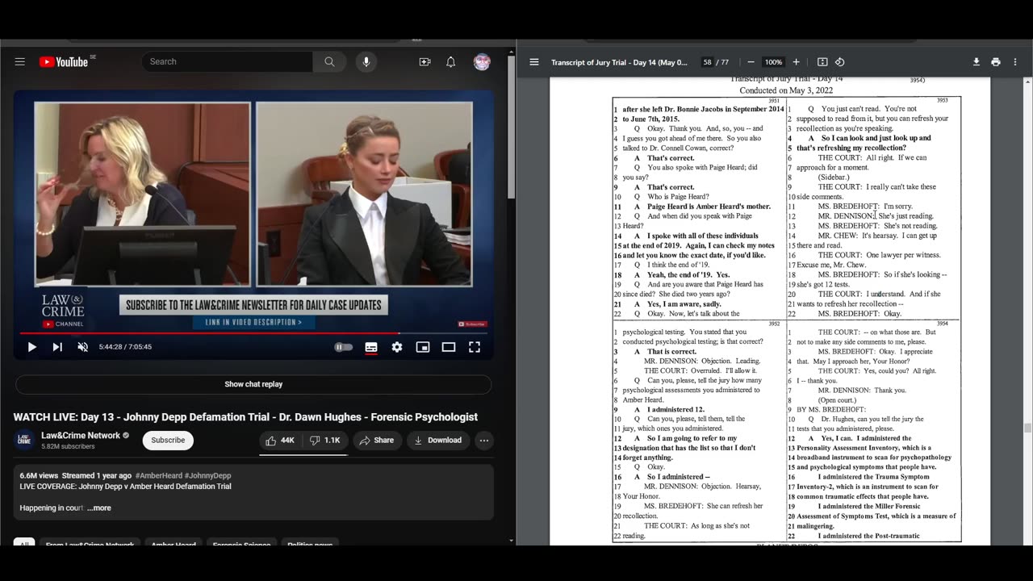This screenshot has height=581, width=1033.
Task: Zoom in the PDF
Action: click(x=796, y=62)
